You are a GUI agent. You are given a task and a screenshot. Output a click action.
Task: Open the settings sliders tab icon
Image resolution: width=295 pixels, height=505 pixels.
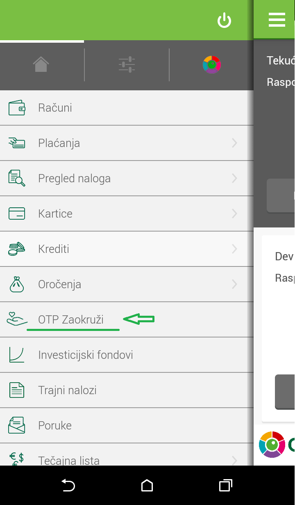(x=127, y=64)
